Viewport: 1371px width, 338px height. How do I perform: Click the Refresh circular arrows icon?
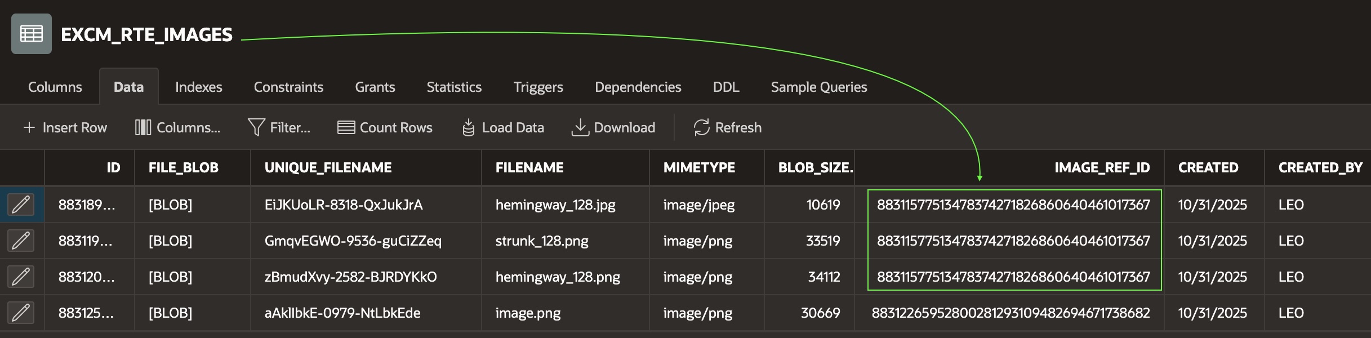pos(701,127)
